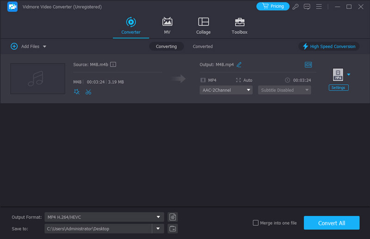370x239 pixels.
Task: Expand the Add Files dropdown arrow
Action: pyautogui.click(x=45, y=47)
